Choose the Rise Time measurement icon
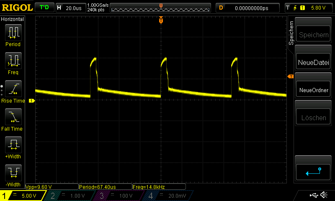 click(13, 89)
